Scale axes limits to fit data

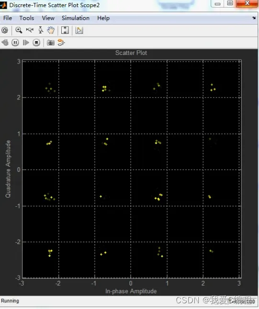pyautogui.click(x=65, y=31)
